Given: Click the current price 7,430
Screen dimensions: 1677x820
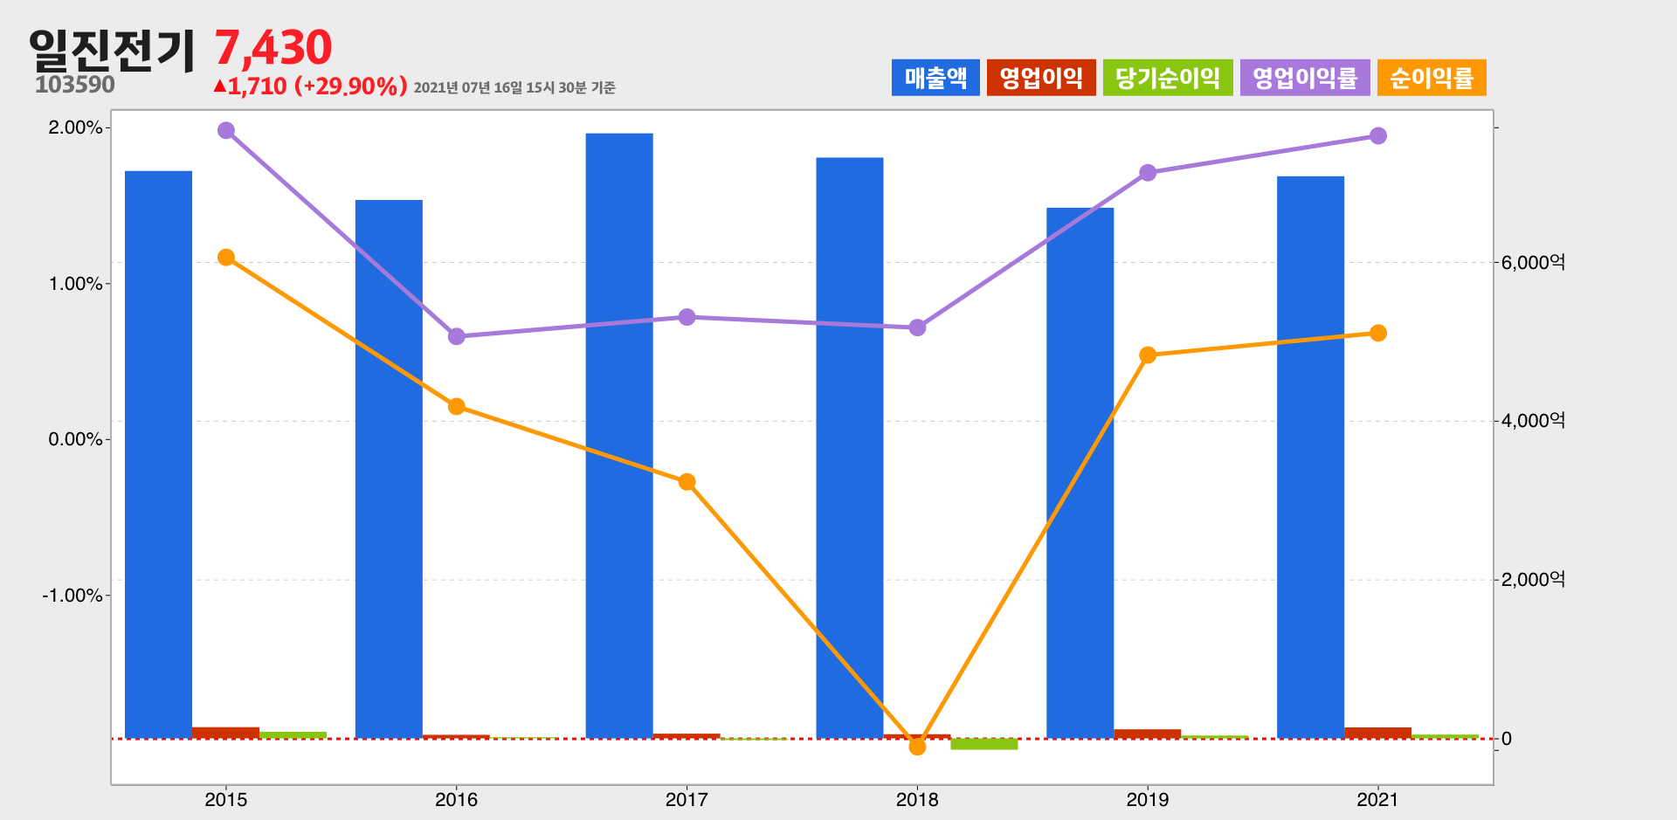Looking at the screenshot, I should coord(273,47).
